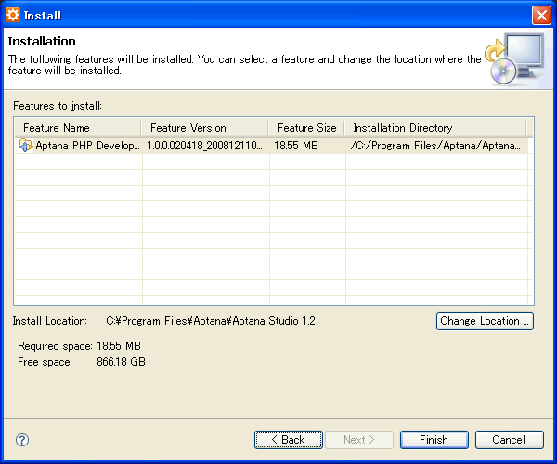Click the Features to install label
This screenshot has width=557, height=464.
[x=58, y=106]
